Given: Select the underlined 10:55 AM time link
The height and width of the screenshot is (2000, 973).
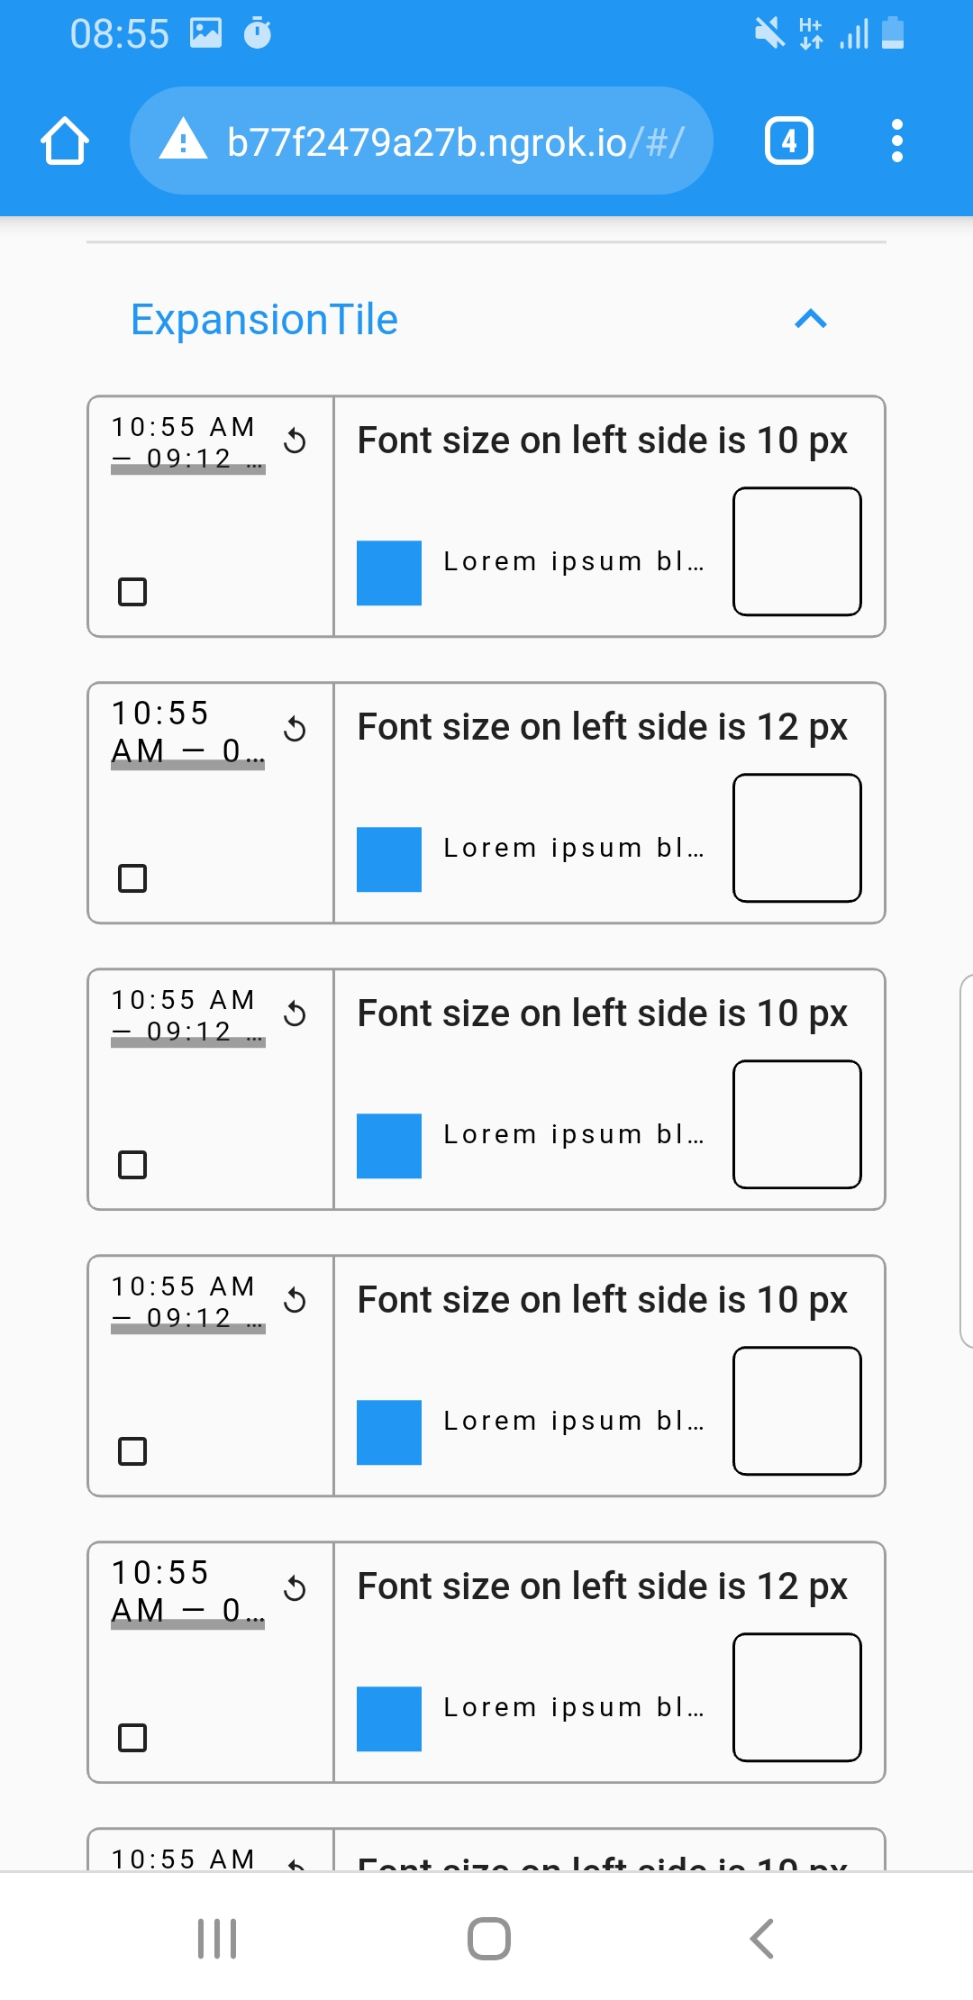Looking at the screenshot, I should (x=185, y=441).
